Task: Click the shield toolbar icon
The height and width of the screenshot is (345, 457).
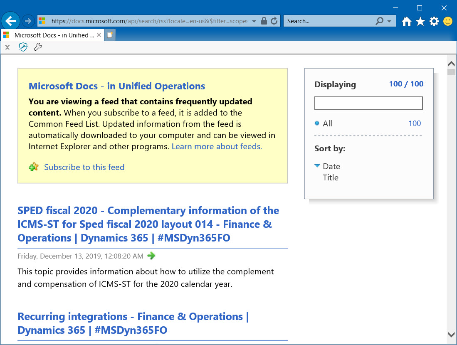Action: 23,47
